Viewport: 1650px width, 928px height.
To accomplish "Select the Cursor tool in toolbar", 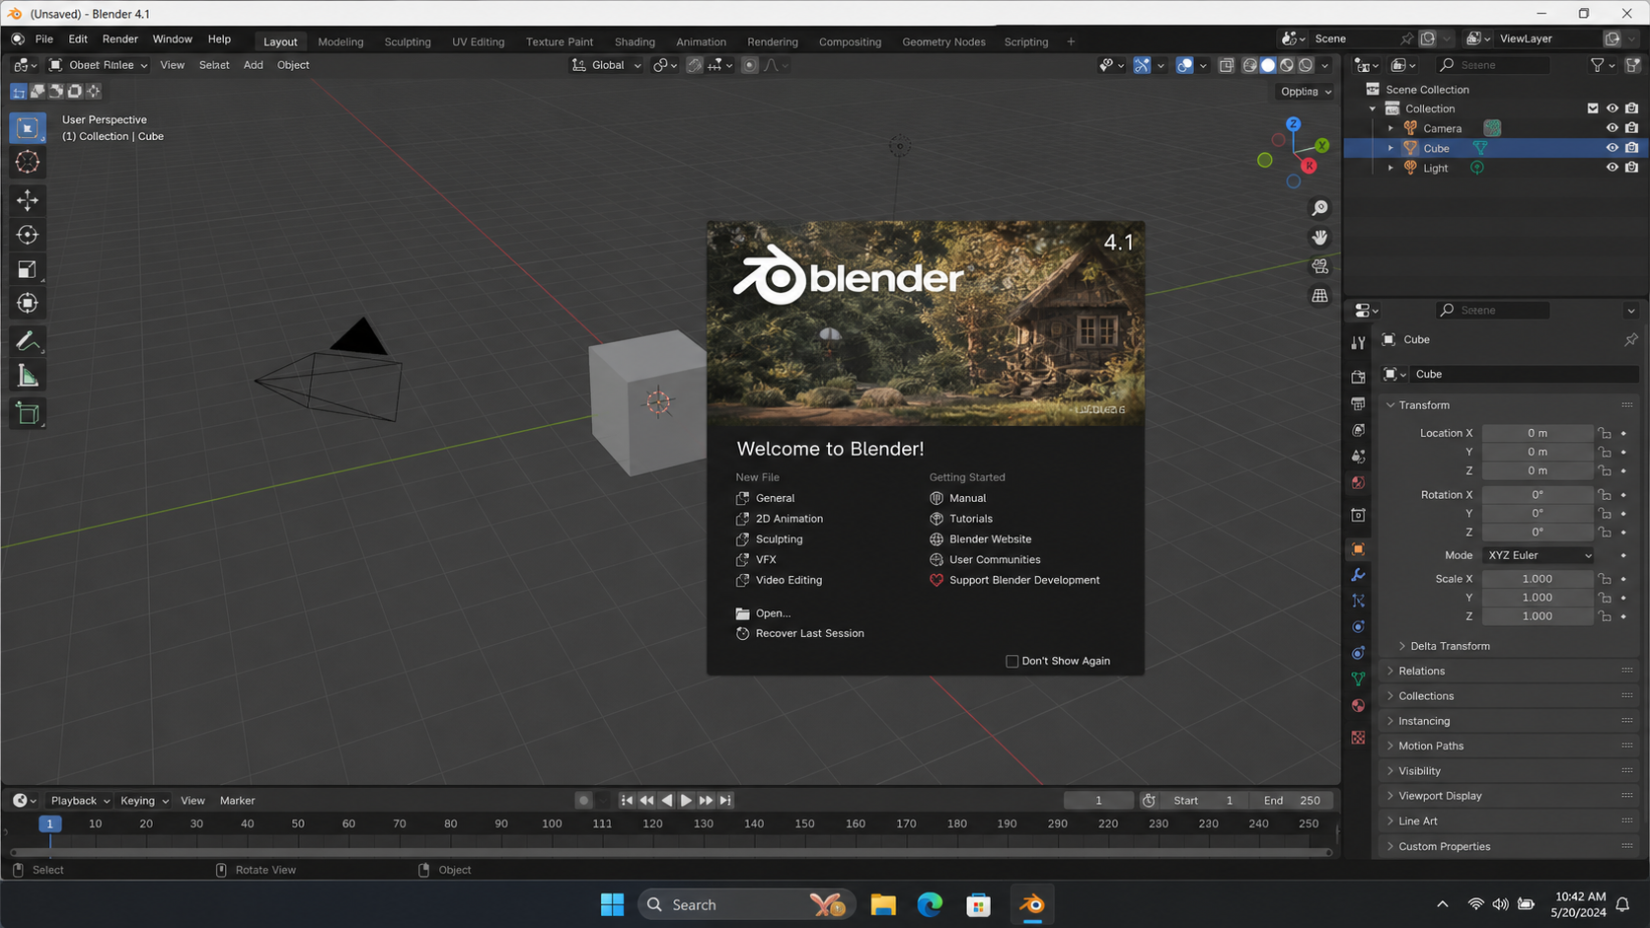I will click(x=28, y=162).
